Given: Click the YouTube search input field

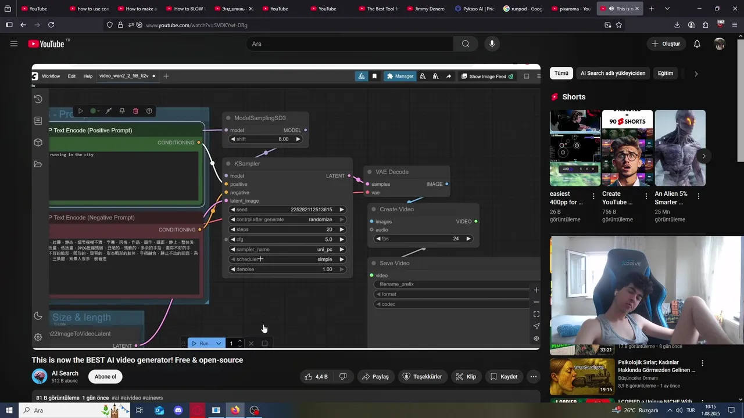Looking at the screenshot, I should pos(350,44).
